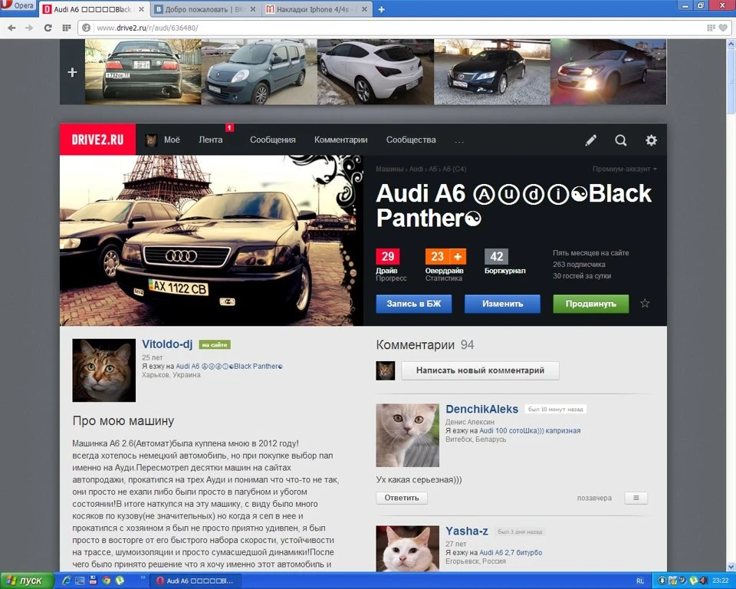
Task: Open the 'Моё' menu item
Action: pyautogui.click(x=163, y=140)
